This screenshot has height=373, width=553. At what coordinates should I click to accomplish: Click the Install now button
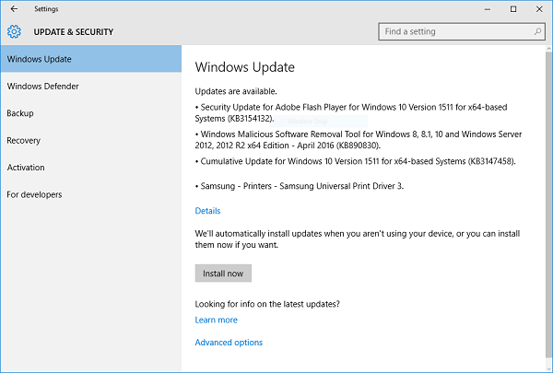223,274
